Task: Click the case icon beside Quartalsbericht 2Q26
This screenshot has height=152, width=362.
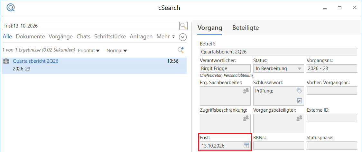Action: coord(6,61)
